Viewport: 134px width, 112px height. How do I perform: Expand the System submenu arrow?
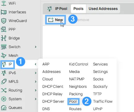pyautogui.click(x=36, y=99)
